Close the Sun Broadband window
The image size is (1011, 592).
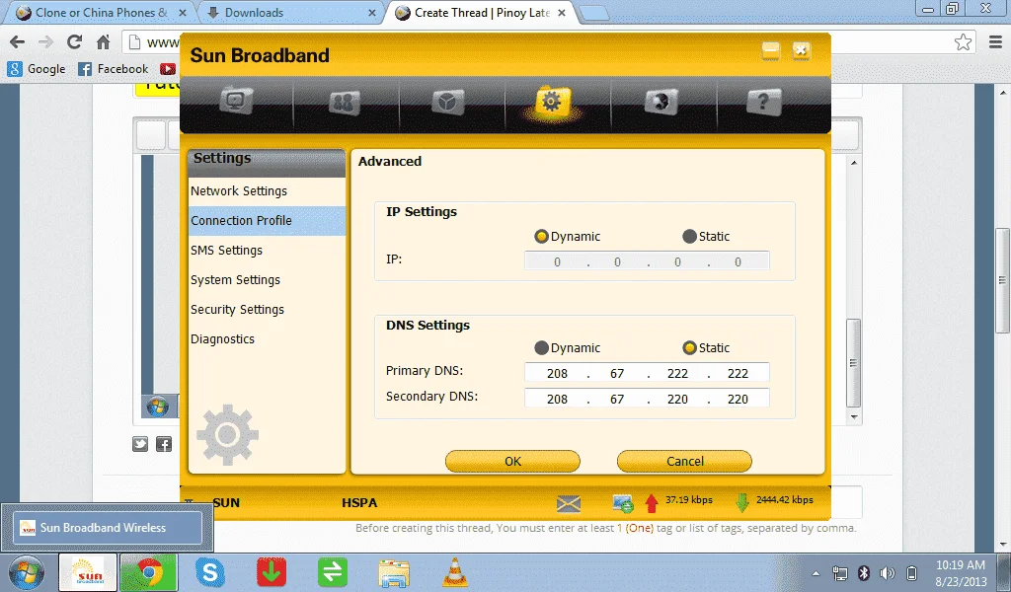pos(802,51)
